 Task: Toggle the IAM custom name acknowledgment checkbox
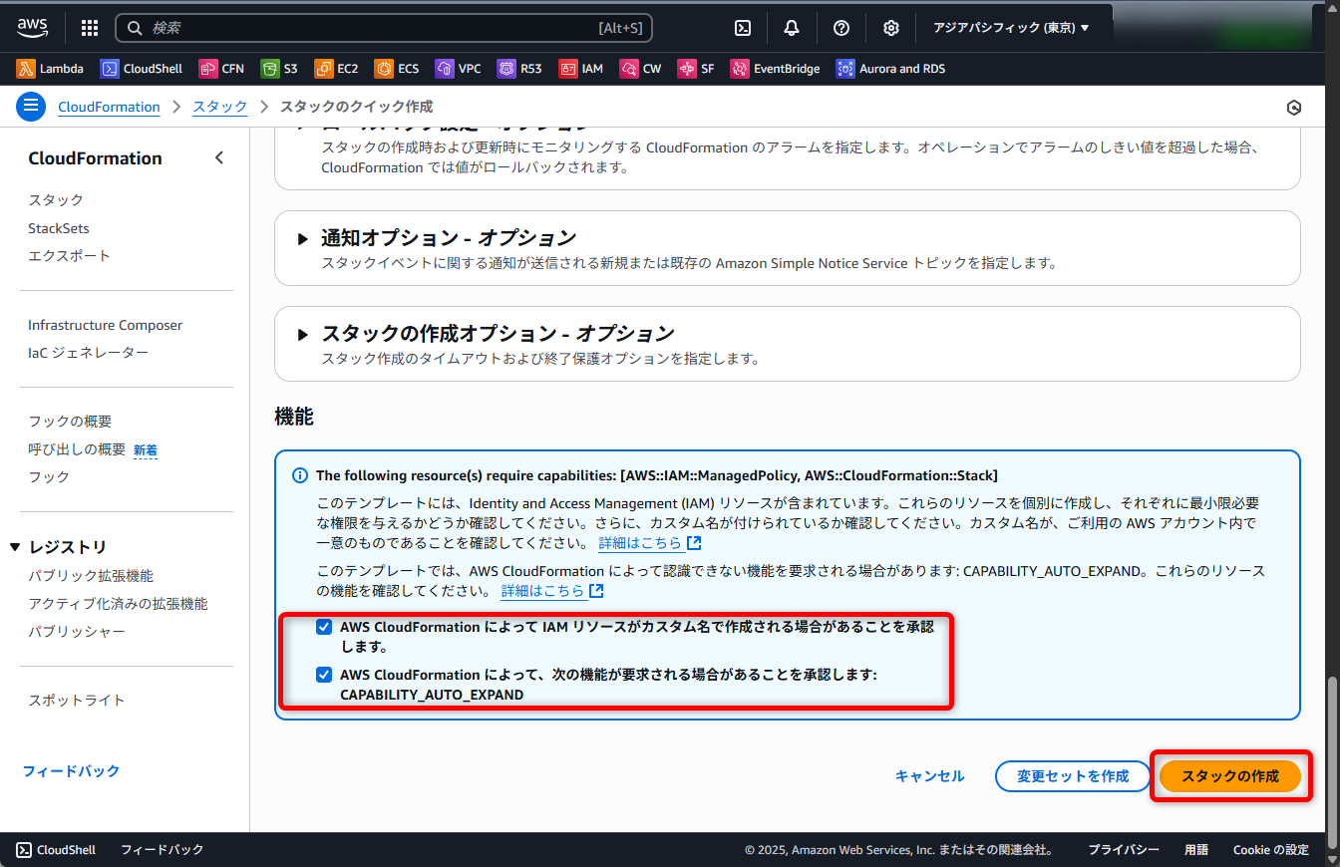(324, 627)
